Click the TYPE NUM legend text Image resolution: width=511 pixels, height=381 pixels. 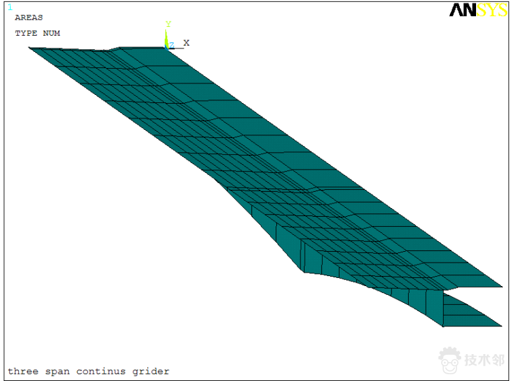[x=38, y=33]
